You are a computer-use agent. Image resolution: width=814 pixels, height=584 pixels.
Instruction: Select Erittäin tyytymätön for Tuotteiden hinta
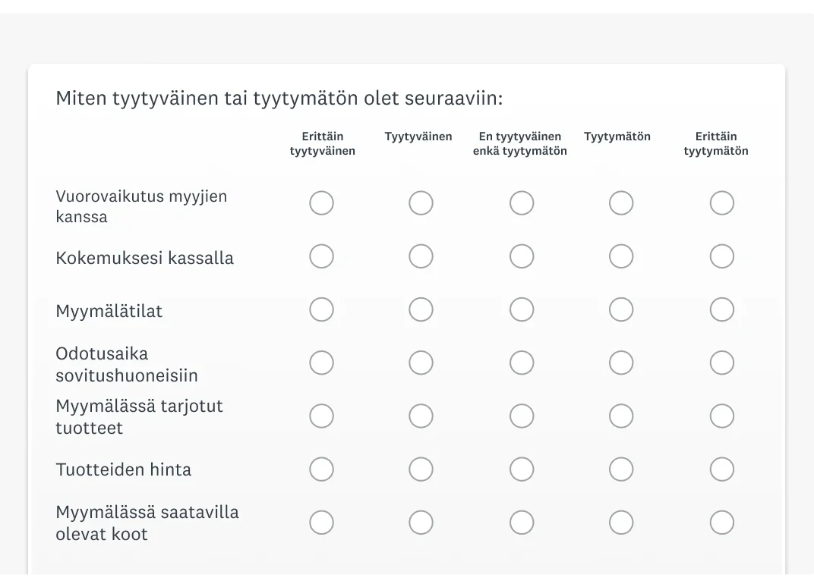(x=721, y=469)
